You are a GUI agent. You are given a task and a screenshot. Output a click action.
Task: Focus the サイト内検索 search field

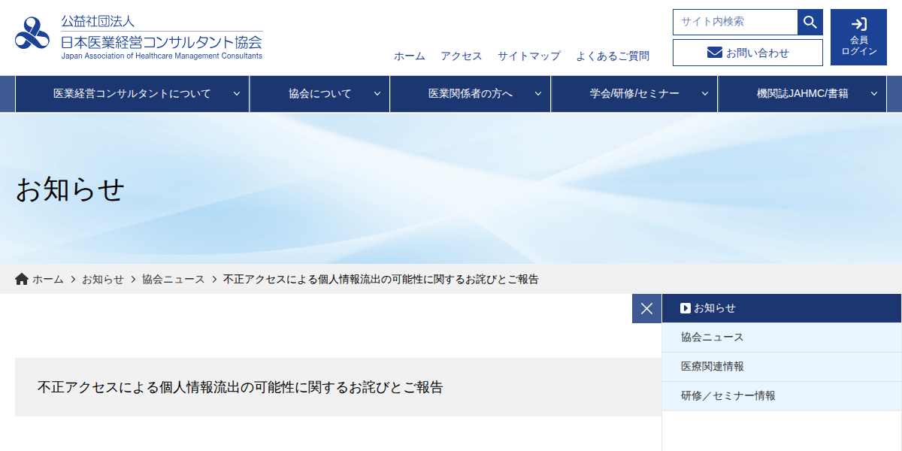point(735,22)
